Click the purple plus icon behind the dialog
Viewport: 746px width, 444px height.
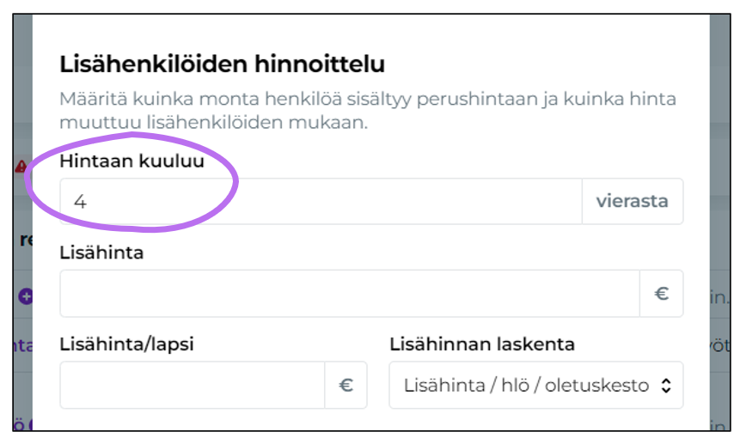[x=25, y=296]
